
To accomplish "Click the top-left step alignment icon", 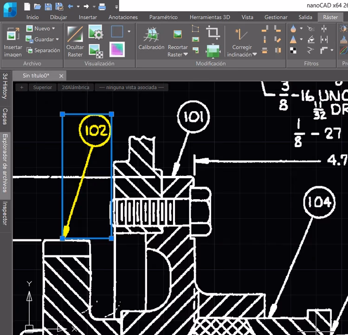I will click(265, 29).
